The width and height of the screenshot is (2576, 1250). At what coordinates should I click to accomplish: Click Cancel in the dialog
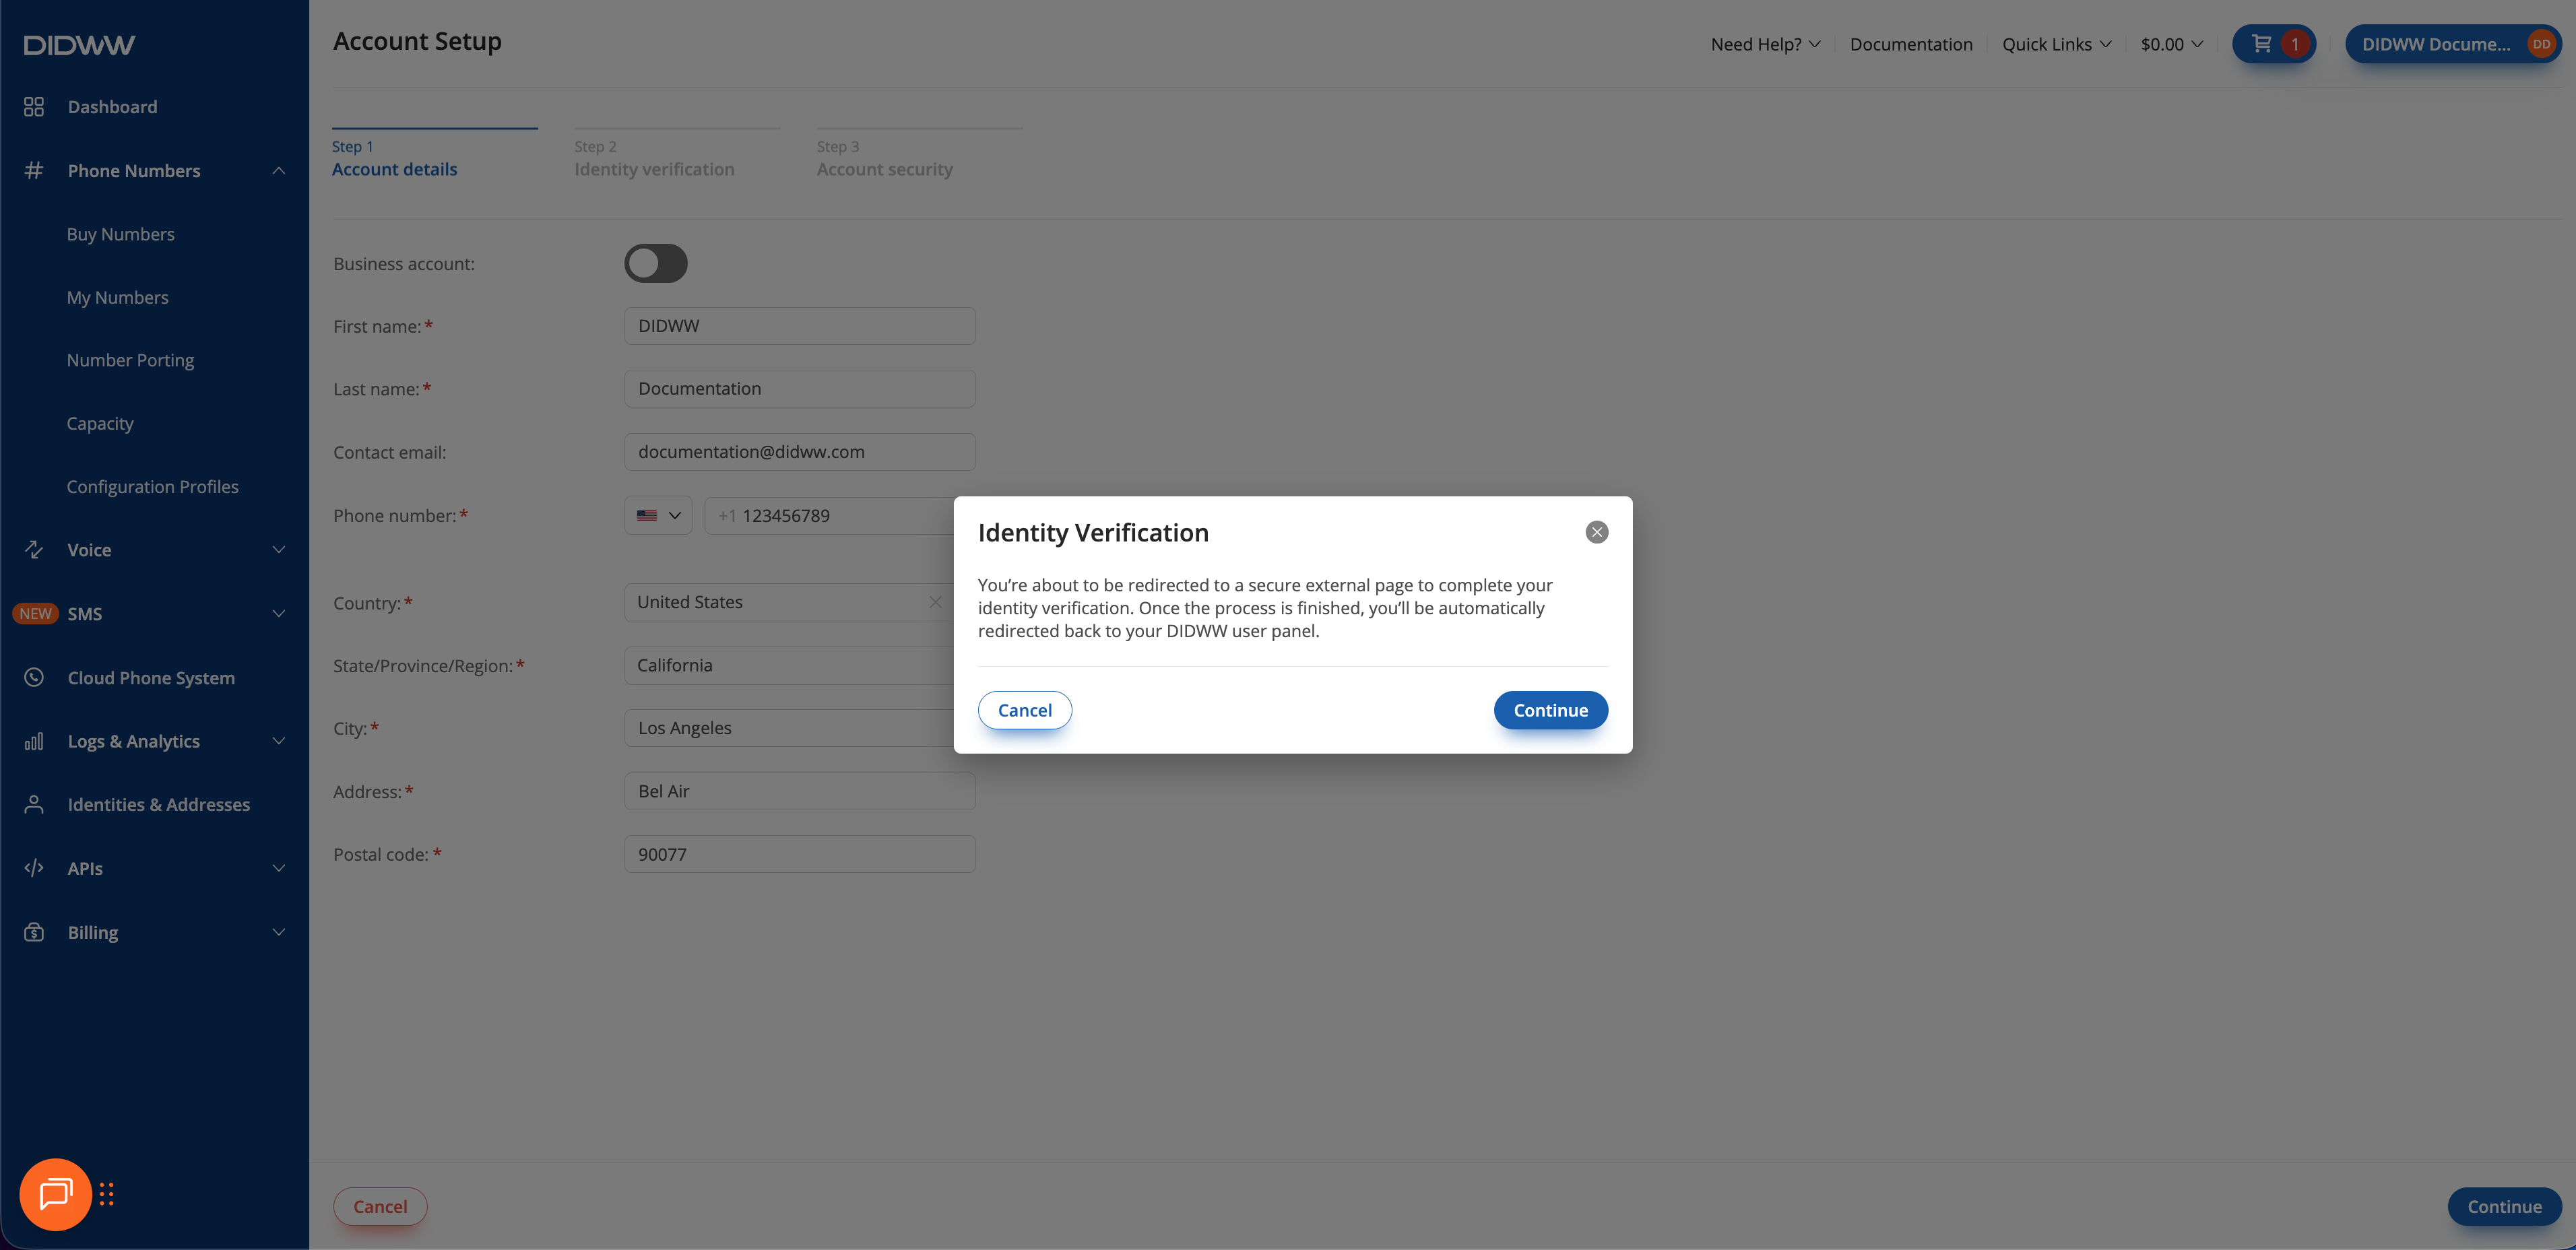pyautogui.click(x=1024, y=710)
